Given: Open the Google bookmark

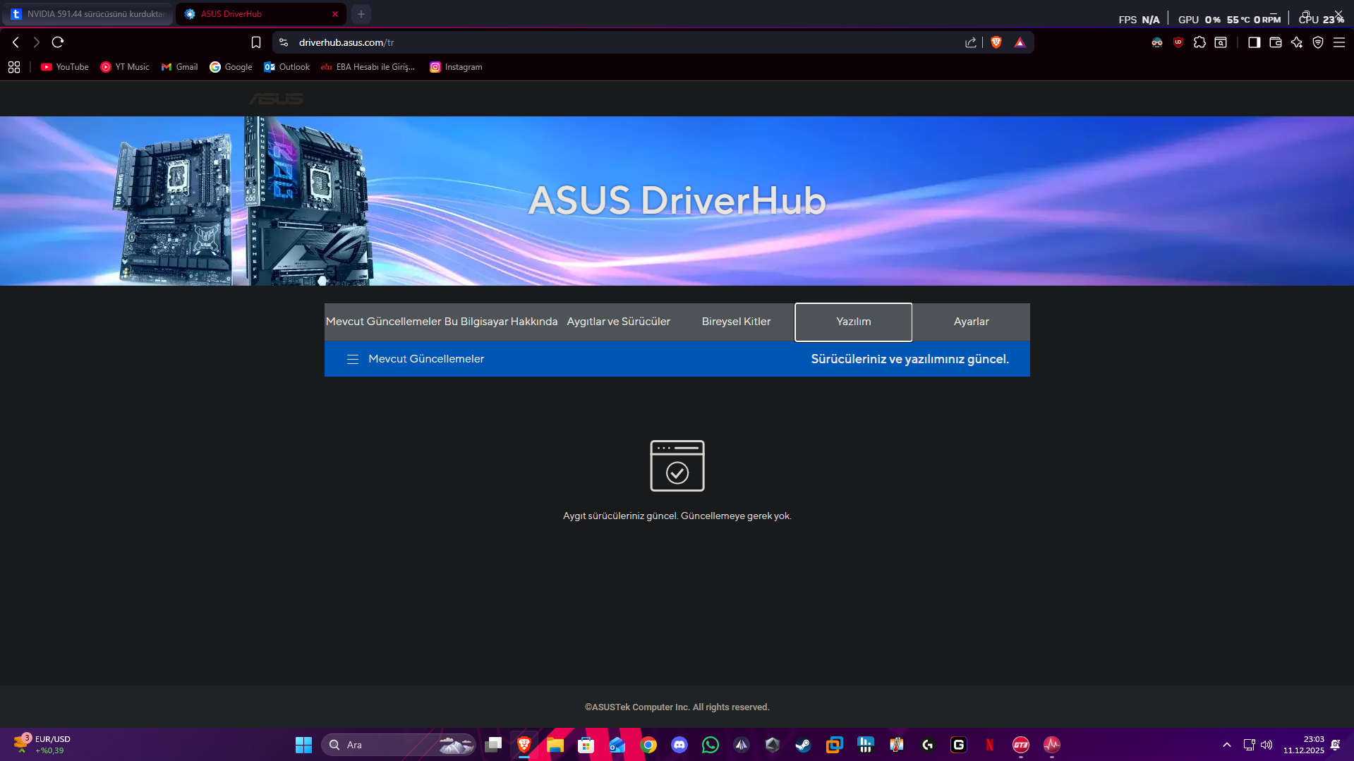Looking at the screenshot, I should coord(231,67).
